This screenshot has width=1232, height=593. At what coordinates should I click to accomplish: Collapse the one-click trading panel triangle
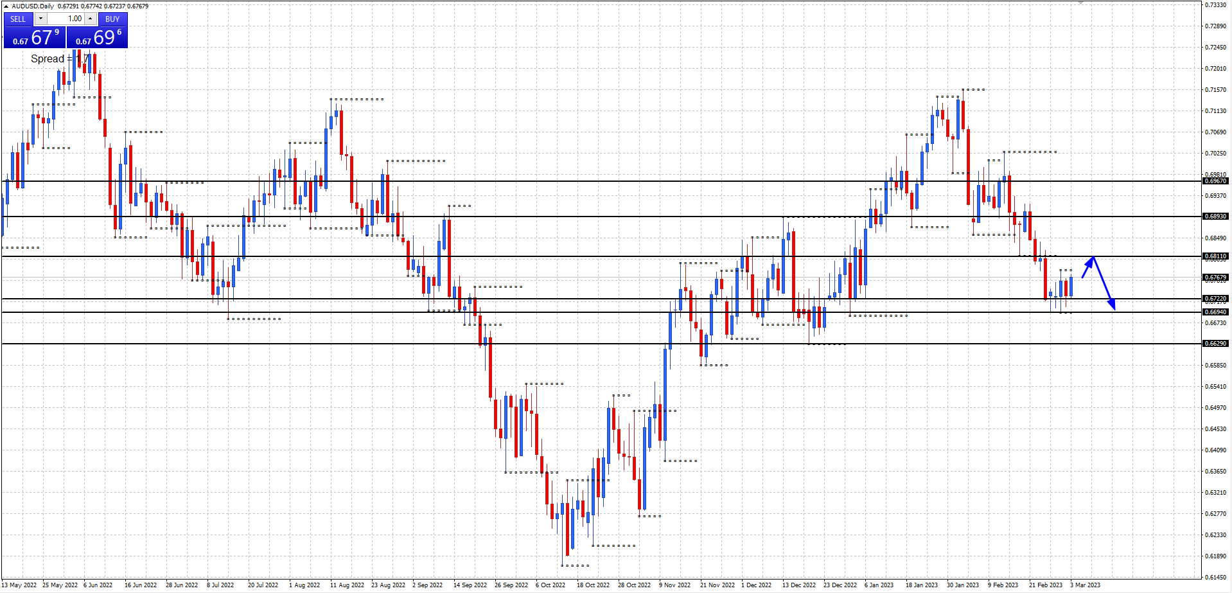click(x=6, y=6)
